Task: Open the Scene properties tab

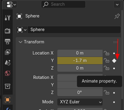Action: click(x=8, y=63)
